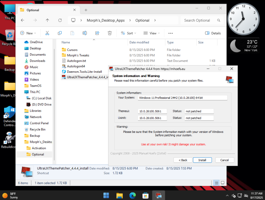Viewport: 265px width, 200px height.
Task: Click UltraUXThemePatcher icon in the taskbar
Action: tap(159, 196)
